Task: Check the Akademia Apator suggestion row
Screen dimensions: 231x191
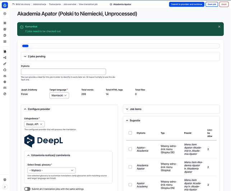Action: (130, 167)
